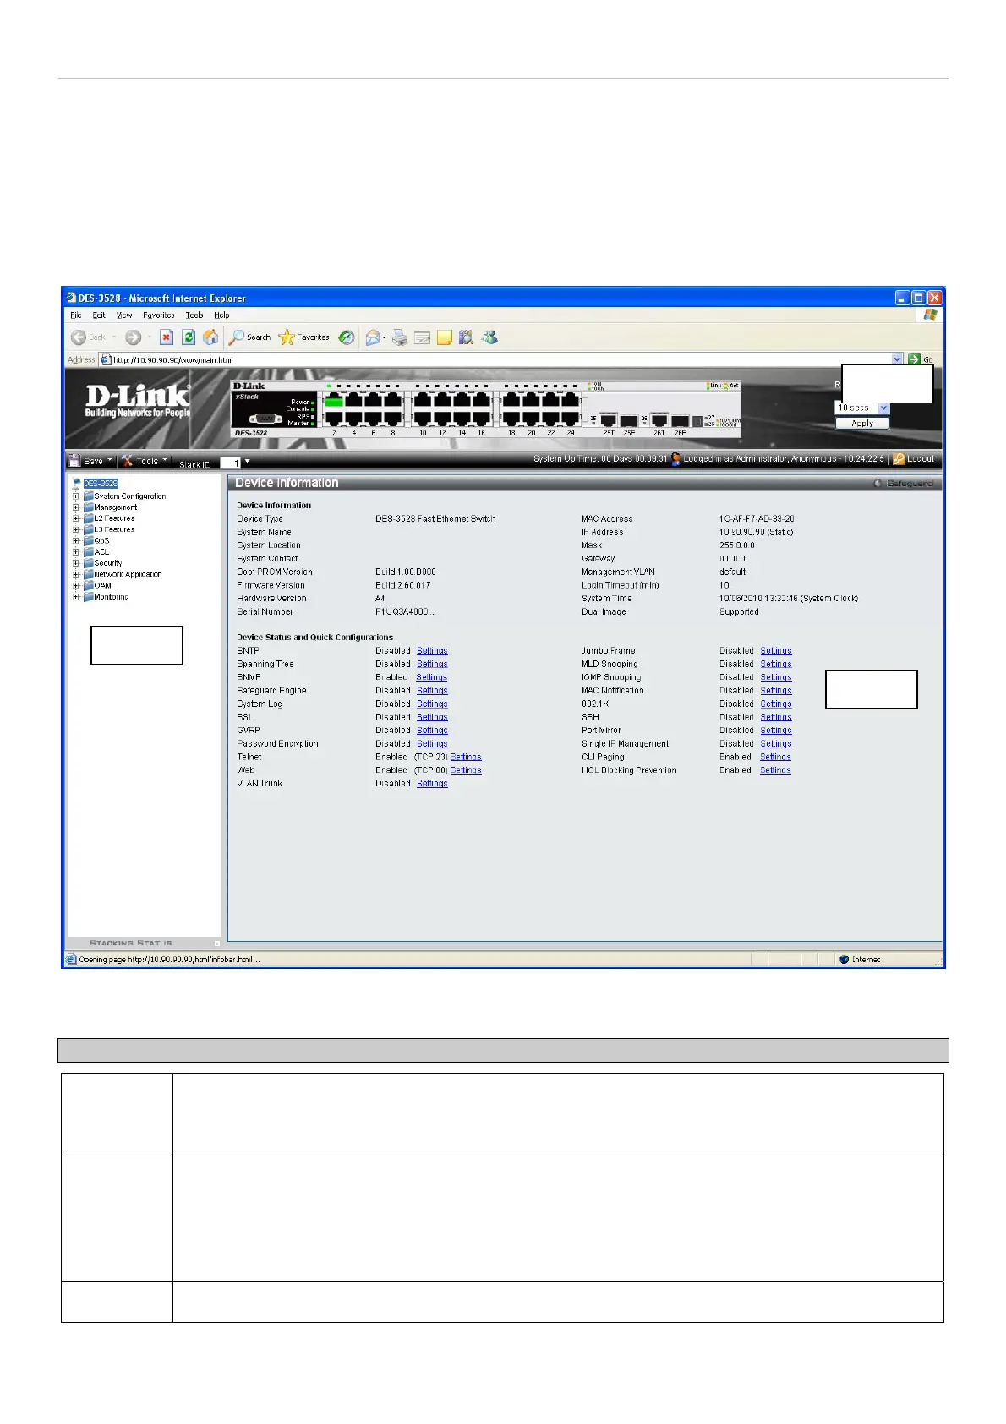Click the 25T uplink port graphic

pos(608,420)
